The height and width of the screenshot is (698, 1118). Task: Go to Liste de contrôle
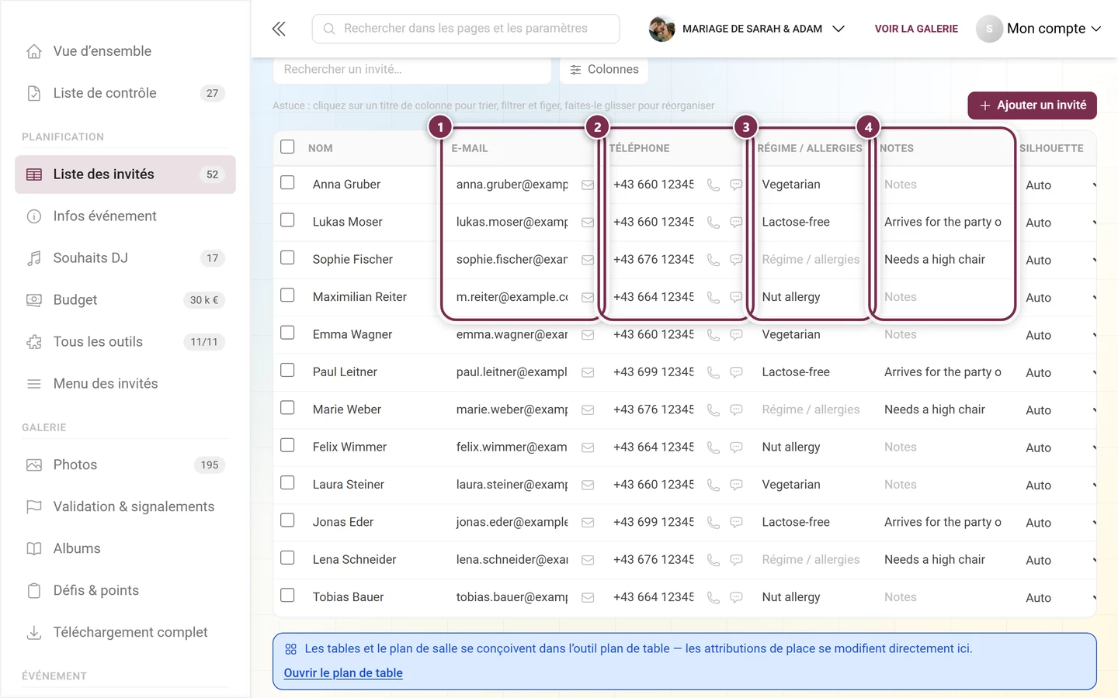click(x=125, y=93)
